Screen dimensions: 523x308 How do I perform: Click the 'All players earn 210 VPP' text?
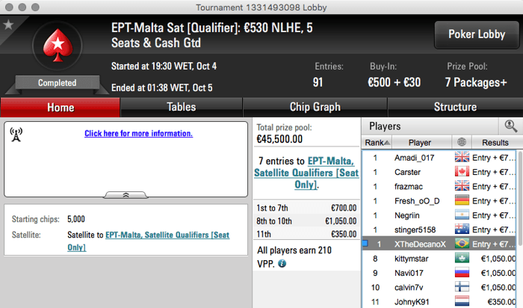pyautogui.click(x=294, y=257)
